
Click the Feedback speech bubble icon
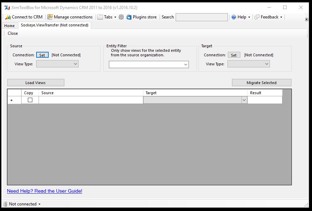pos(257,17)
